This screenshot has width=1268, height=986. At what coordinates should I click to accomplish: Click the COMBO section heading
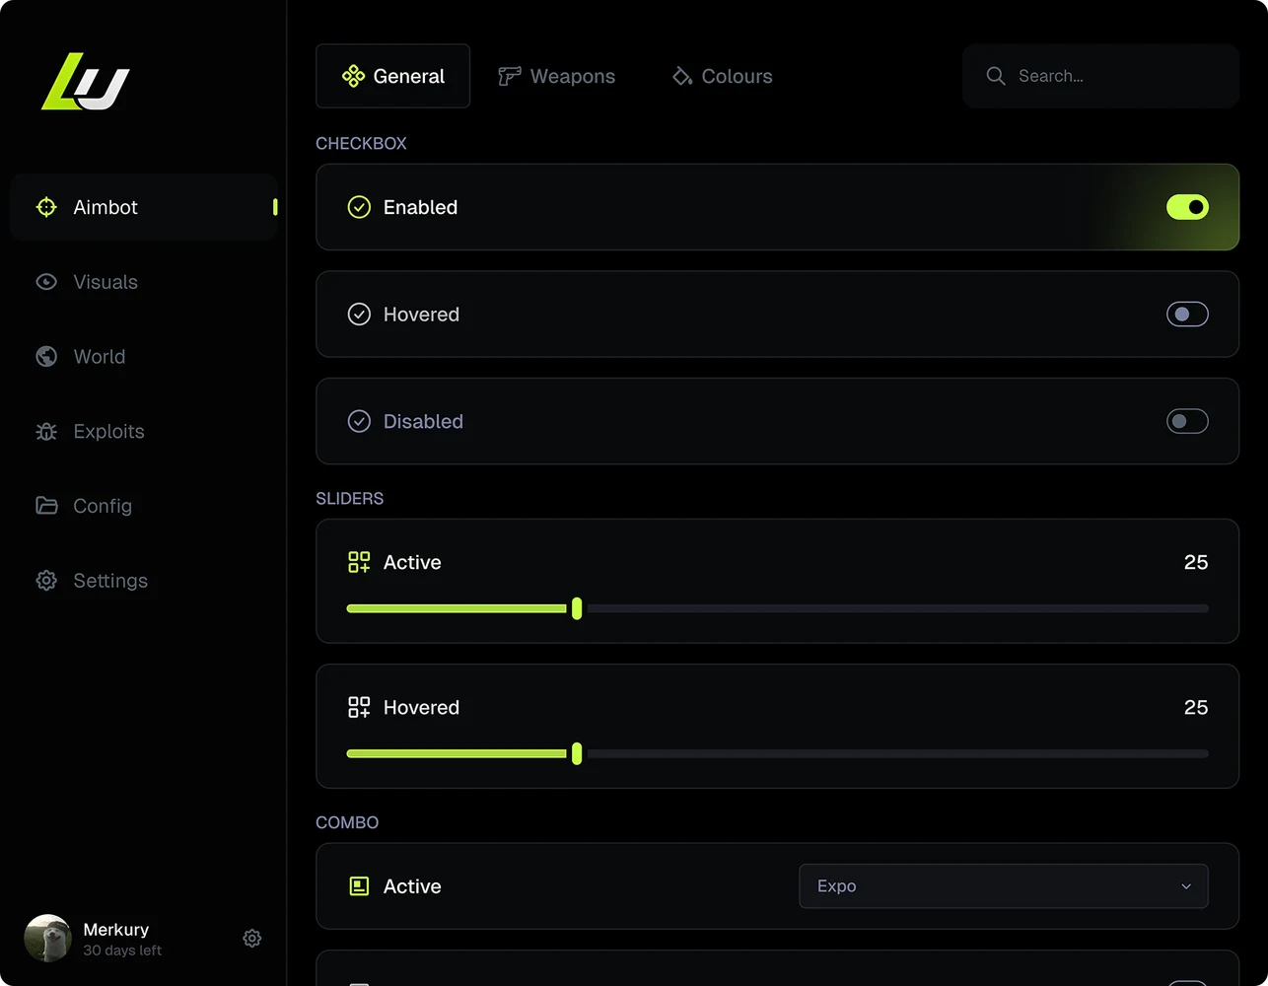(x=347, y=822)
